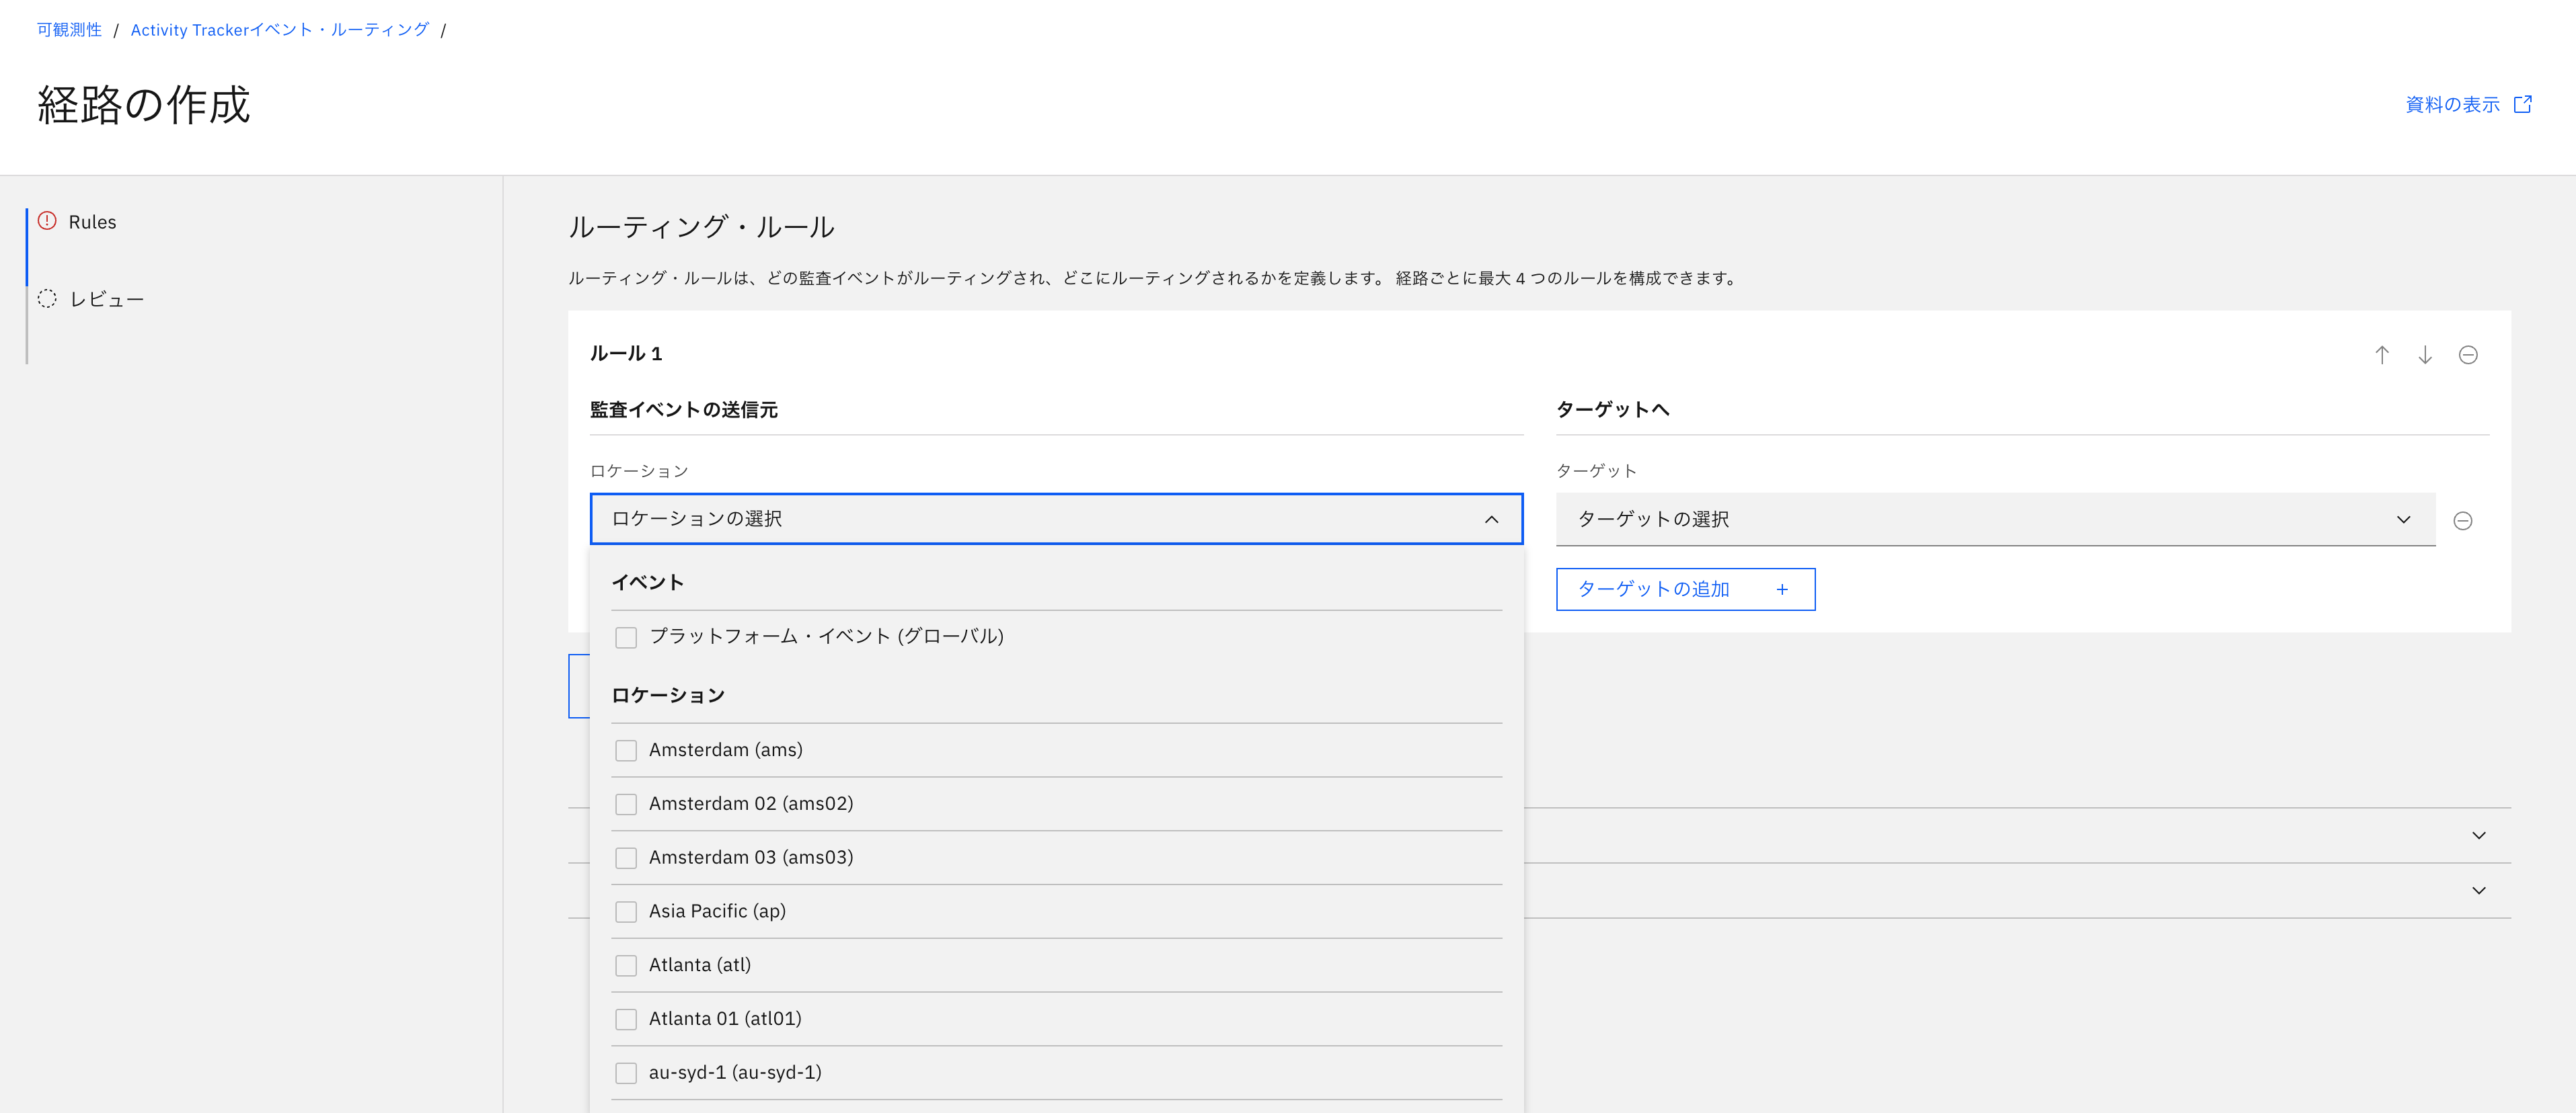The image size is (2576, 1113).
Task: Enable the Amsterdam (ams) location checkbox
Action: point(627,750)
